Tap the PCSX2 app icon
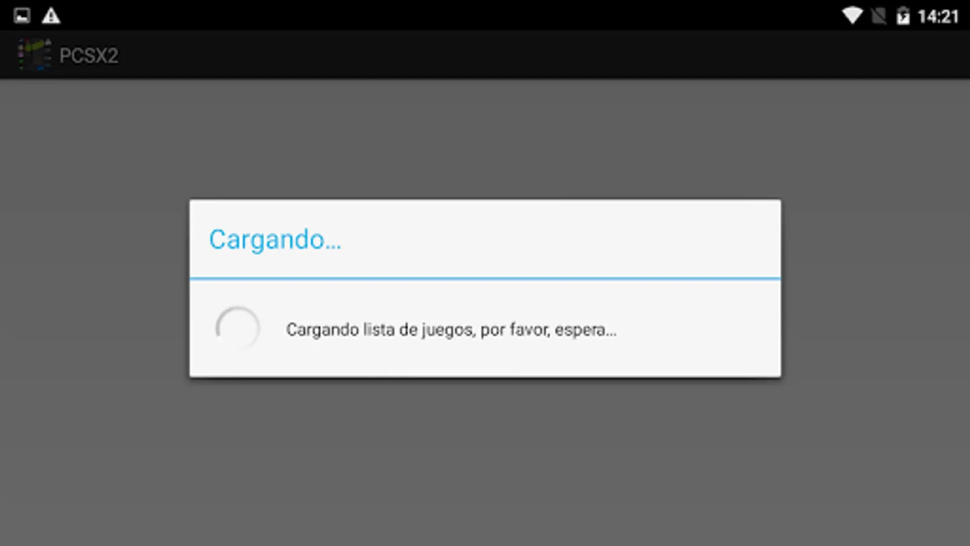 click(34, 55)
